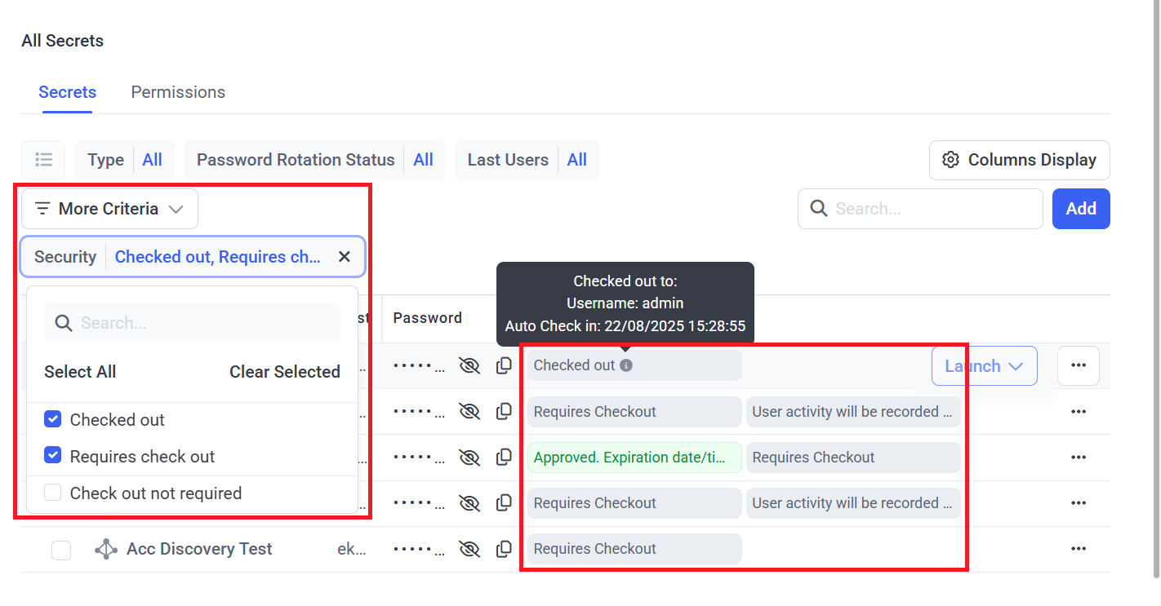Reveal password for Acc Discovery Test
The width and height of the screenshot is (1161, 606).
(x=469, y=549)
